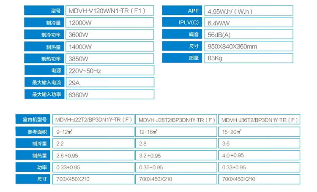Click the 噪音 label cell
Viewport: 317px width, 192px height.
pyautogui.click(x=182, y=34)
